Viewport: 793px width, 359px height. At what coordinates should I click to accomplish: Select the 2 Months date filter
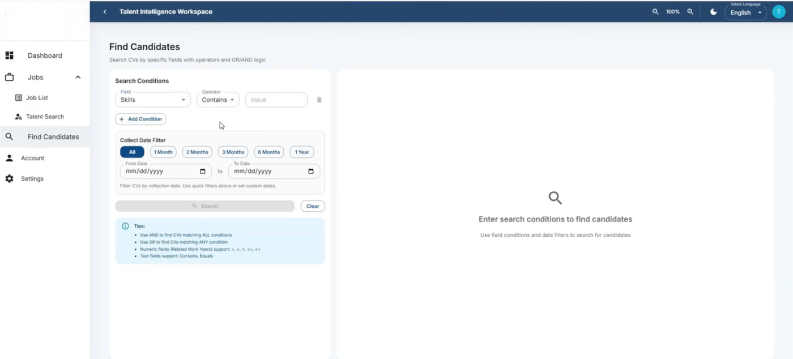(197, 152)
